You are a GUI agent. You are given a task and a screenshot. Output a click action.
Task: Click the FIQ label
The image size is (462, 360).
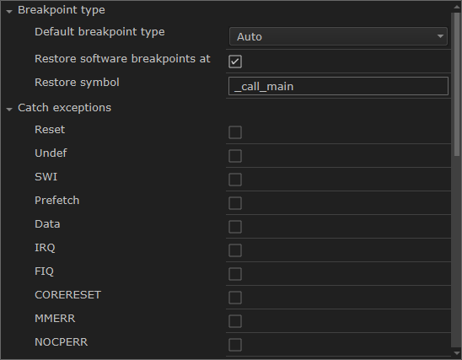44,271
